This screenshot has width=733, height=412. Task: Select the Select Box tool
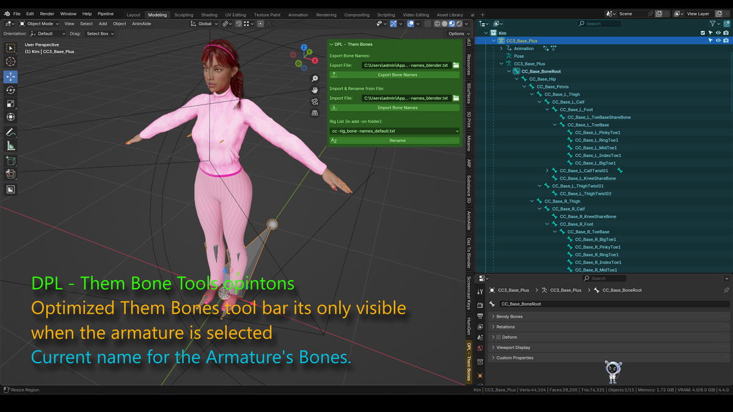pos(10,48)
